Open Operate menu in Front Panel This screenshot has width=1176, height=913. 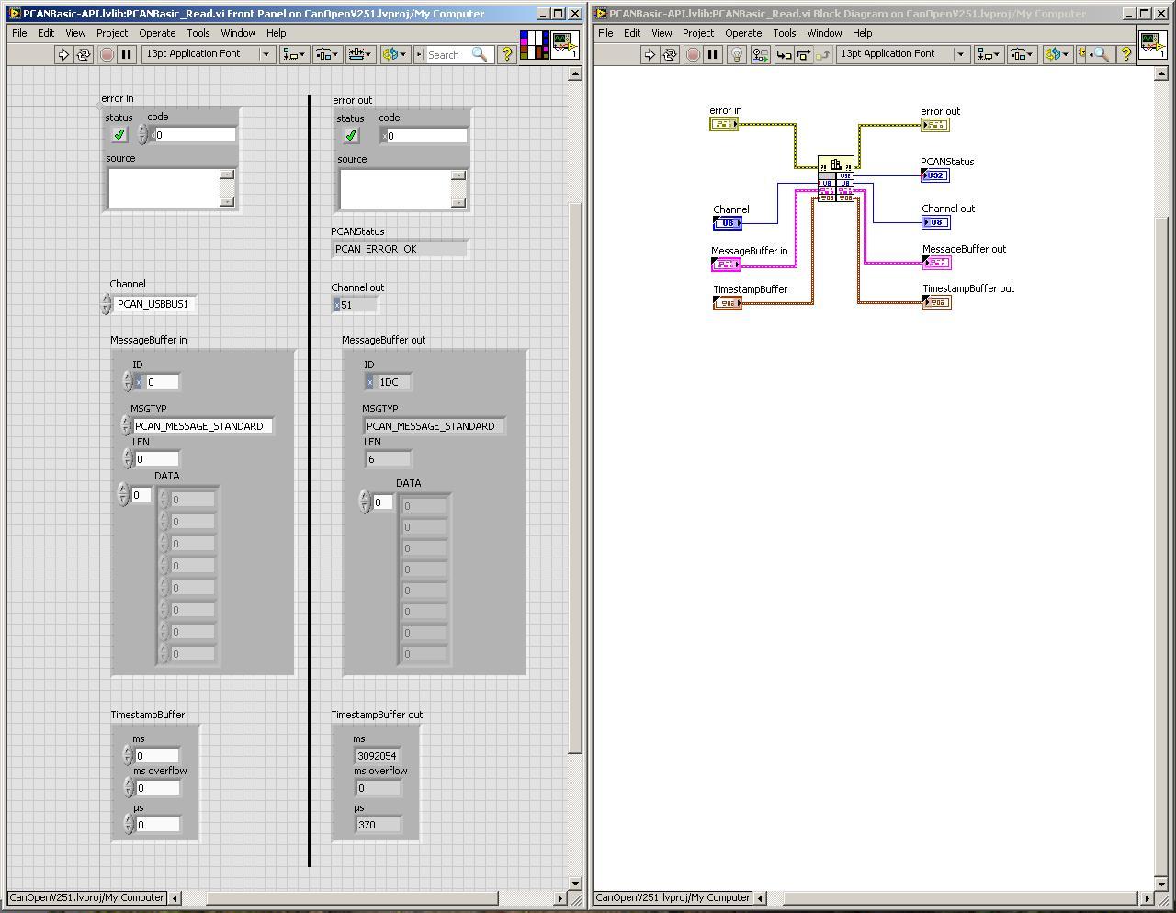[x=157, y=32]
